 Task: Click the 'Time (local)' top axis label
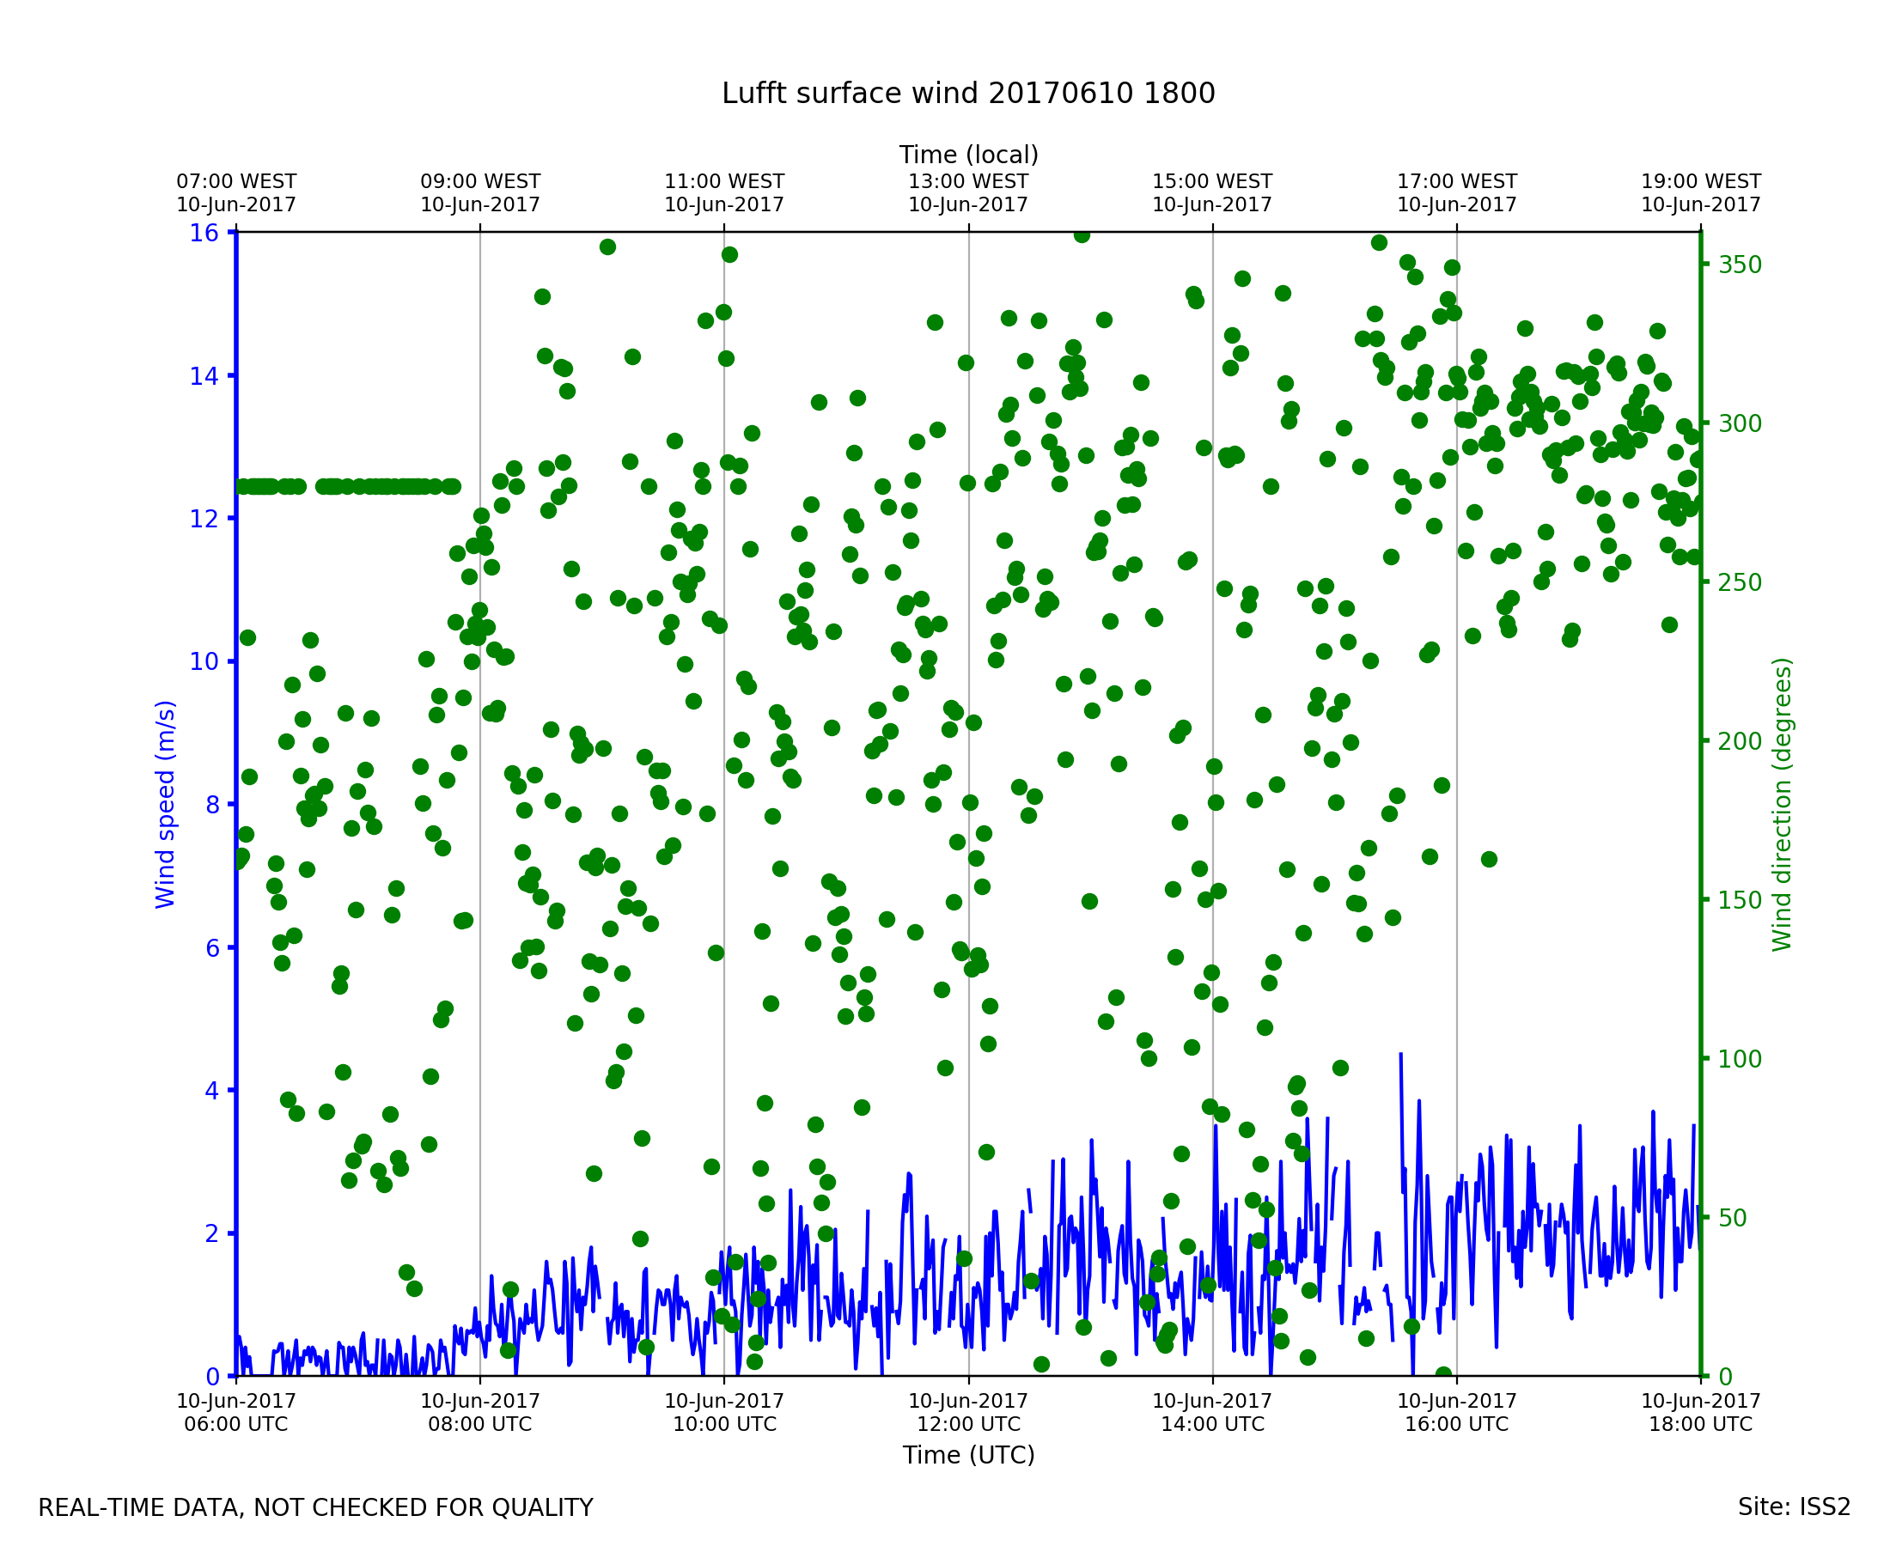968,155
